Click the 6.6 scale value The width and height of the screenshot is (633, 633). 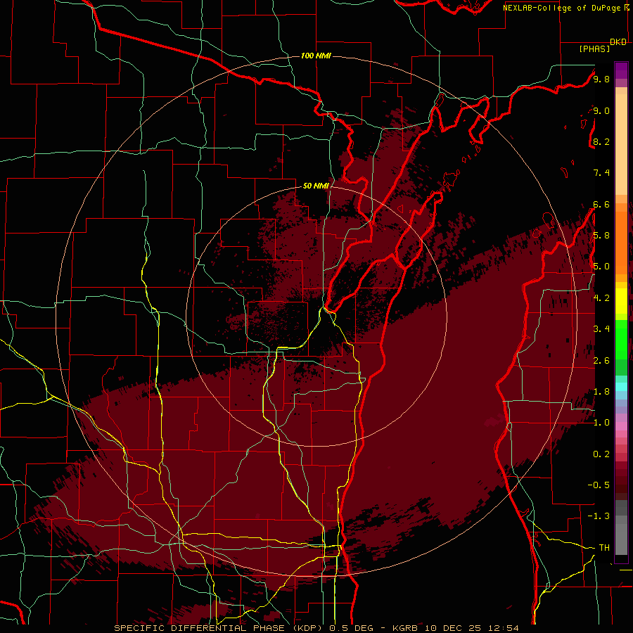click(601, 204)
